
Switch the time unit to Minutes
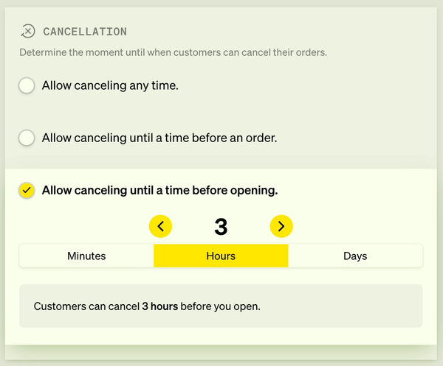(86, 256)
